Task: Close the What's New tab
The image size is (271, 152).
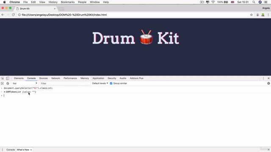Action: pos(31,150)
